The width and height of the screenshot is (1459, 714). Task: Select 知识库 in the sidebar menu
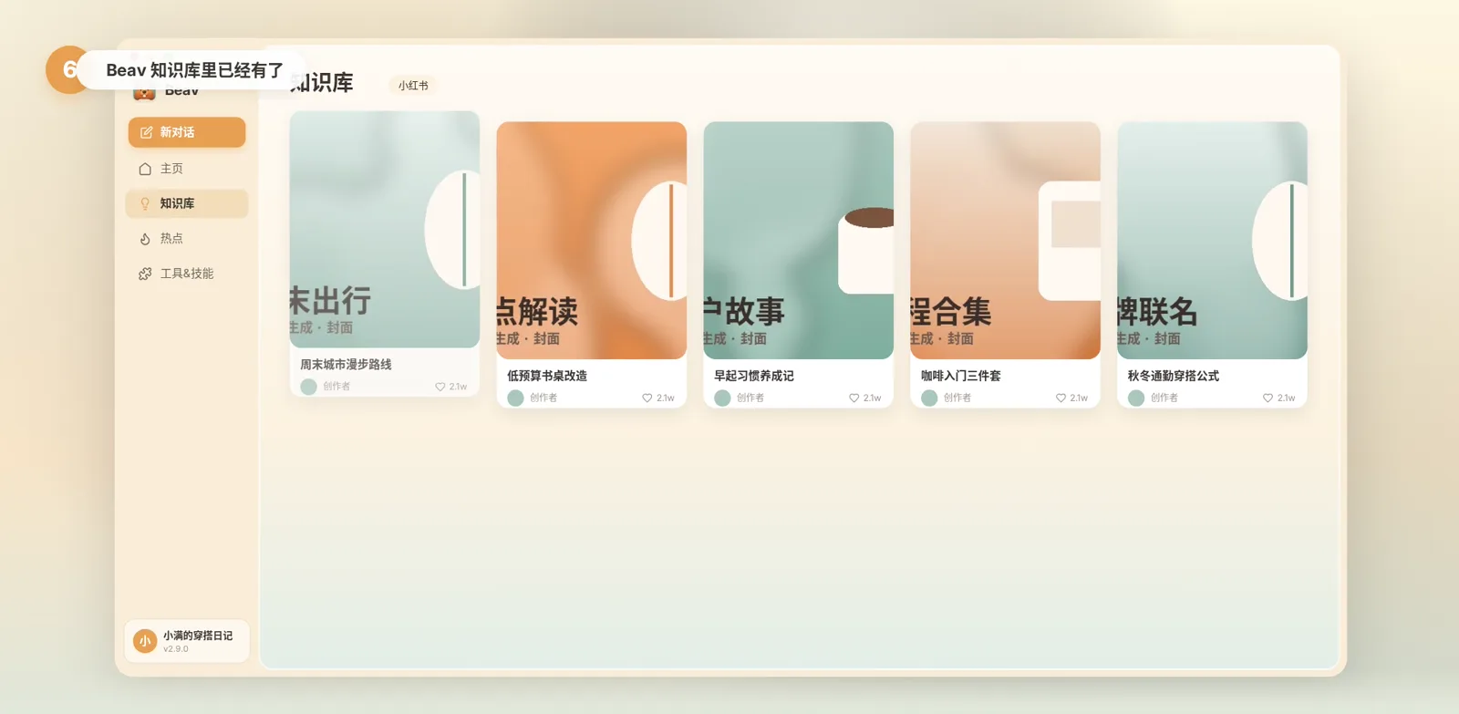187,203
